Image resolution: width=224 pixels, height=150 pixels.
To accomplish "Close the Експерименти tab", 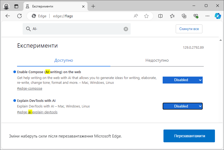I will click(83, 6).
